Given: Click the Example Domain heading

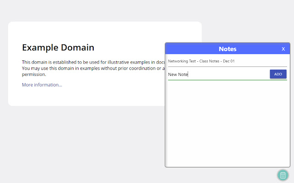Looking at the screenshot, I should click(x=58, y=47).
